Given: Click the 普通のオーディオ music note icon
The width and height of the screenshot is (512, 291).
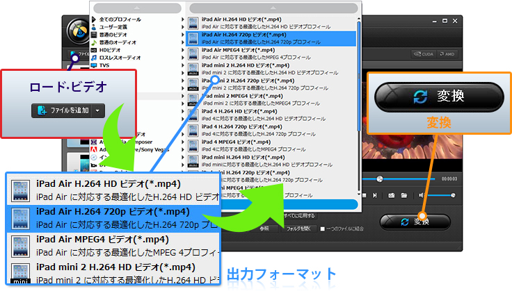Looking at the screenshot, I should (x=94, y=42).
